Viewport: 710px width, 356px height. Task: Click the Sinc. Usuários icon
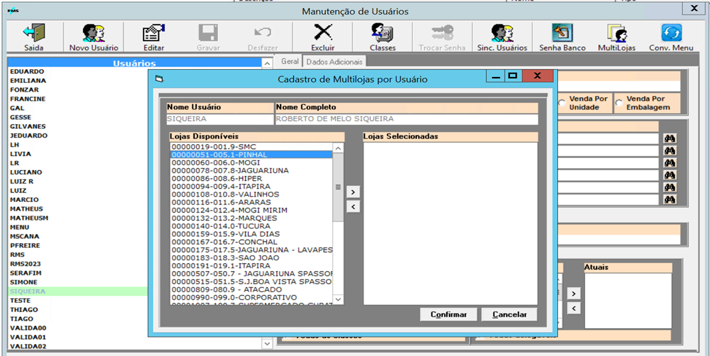[x=502, y=33]
